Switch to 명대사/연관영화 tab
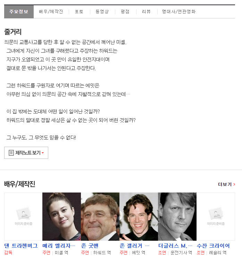242x265 pixels. point(179,12)
